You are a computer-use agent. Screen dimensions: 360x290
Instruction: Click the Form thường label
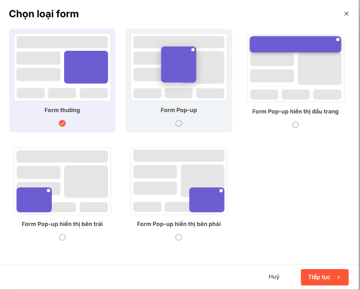click(x=62, y=110)
